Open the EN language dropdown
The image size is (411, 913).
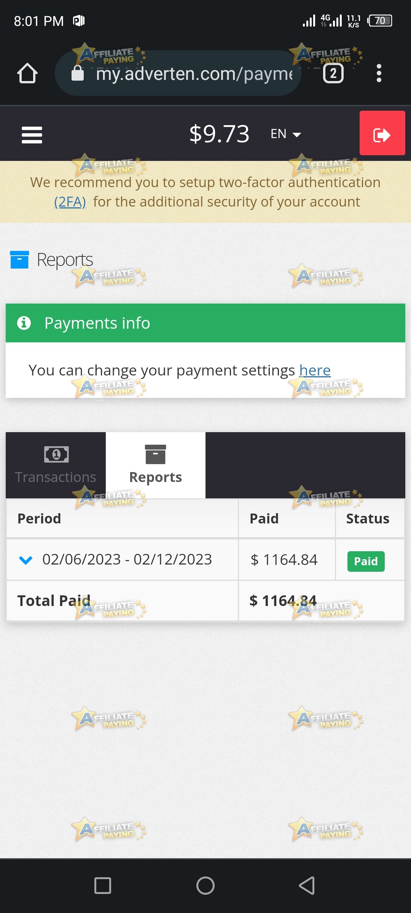286,134
